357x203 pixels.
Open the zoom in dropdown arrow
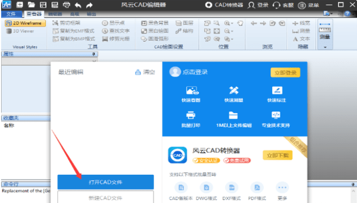click(x=232, y=23)
